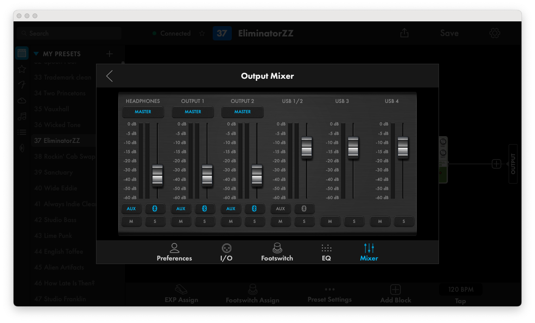
Task: Select the I/O settings icon
Action: pyautogui.click(x=226, y=252)
